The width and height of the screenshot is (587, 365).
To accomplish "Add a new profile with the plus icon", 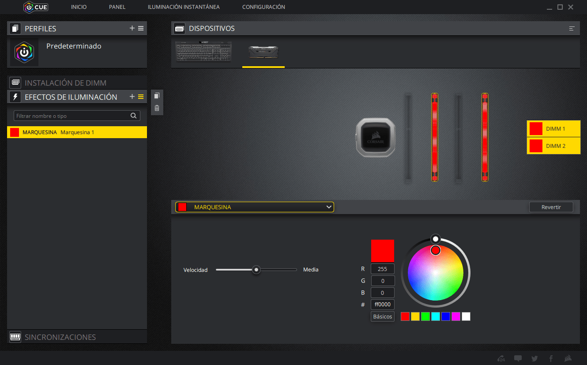I will [x=132, y=28].
